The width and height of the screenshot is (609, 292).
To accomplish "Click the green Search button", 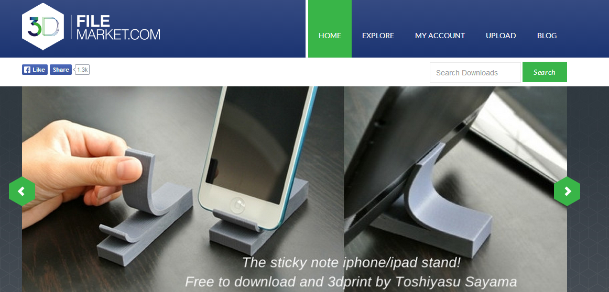I will (545, 72).
